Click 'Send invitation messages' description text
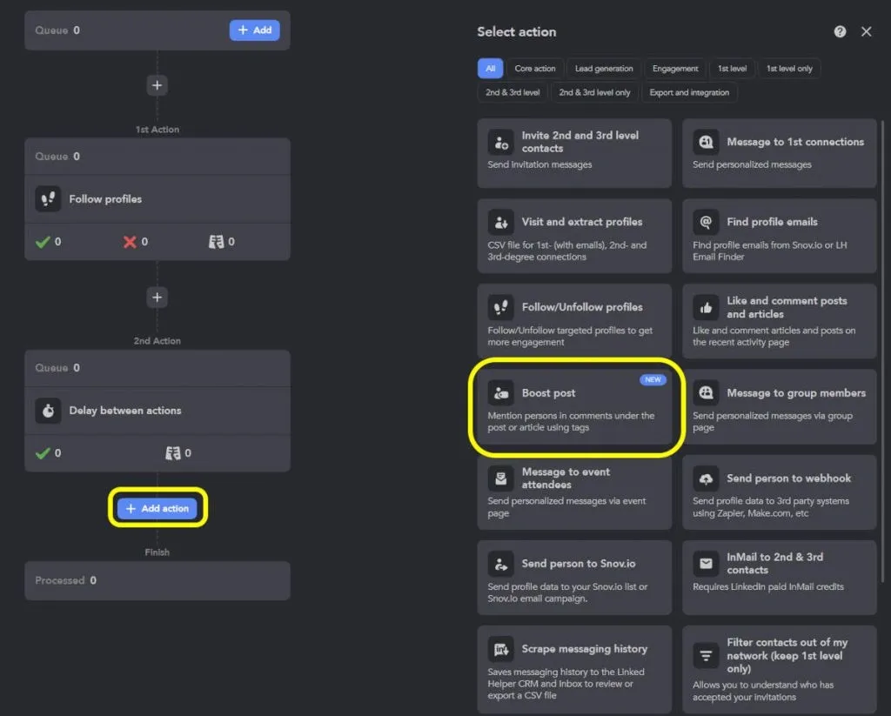This screenshot has height=716, width=891. (539, 164)
